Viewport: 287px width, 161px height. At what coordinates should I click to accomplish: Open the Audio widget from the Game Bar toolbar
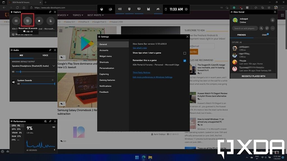(120, 9)
